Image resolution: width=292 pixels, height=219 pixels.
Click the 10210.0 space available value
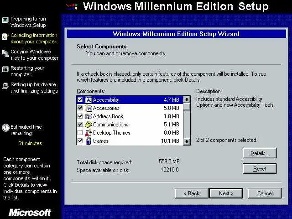169,169
